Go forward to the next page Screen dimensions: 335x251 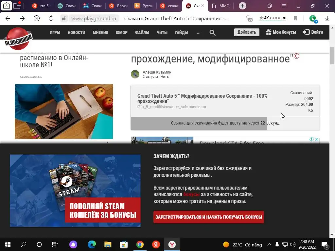coord(22,19)
